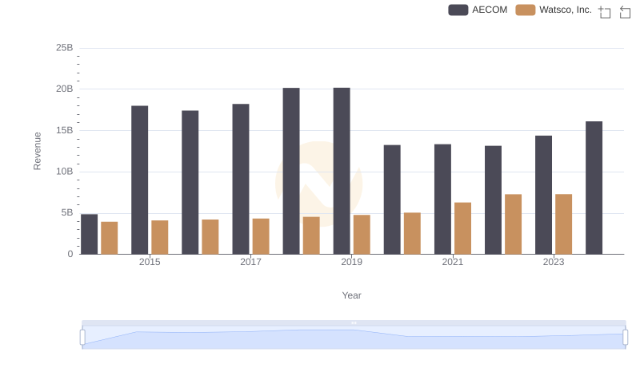640x368 pixels.
Task: Click the Revenue axis title
Action: [x=37, y=151]
